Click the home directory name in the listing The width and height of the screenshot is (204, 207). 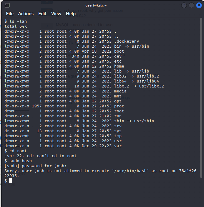point(119,66)
